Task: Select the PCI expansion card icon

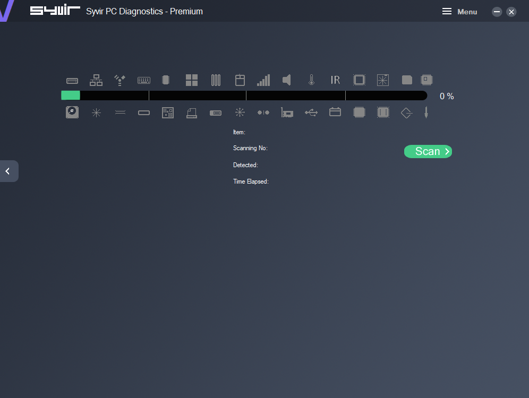Action: [x=287, y=113]
